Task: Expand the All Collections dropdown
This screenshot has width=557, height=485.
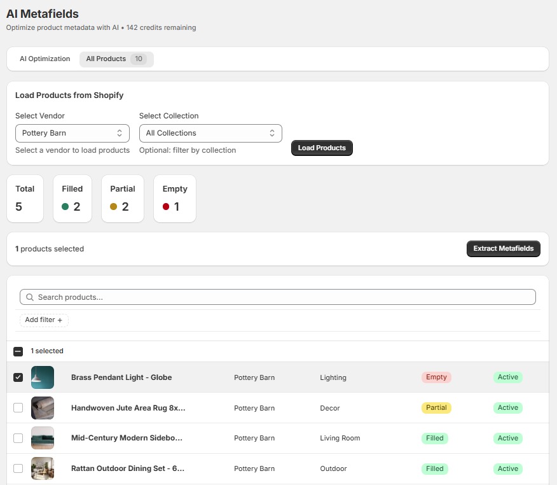Action: click(x=210, y=133)
